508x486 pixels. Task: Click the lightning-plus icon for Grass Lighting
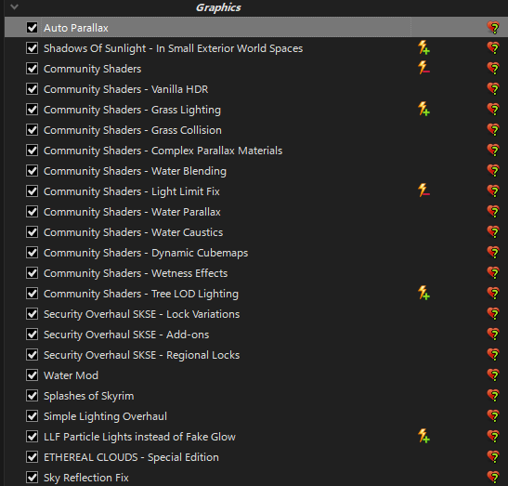[423, 109]
